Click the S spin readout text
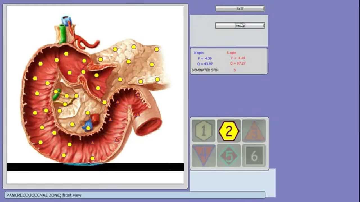 coord(231,53)
